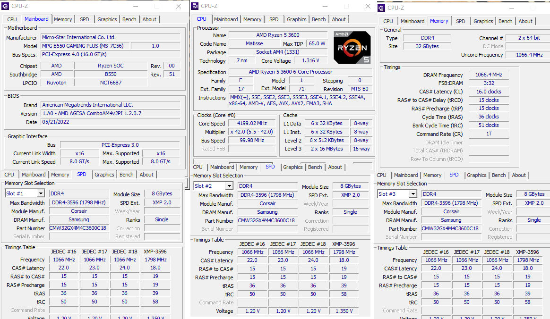
Task: Click the x 42.0 multiplier field
Action: 251,132
